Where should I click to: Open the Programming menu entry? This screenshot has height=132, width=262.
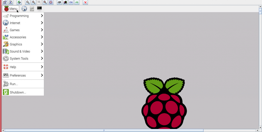pos(23,16)
